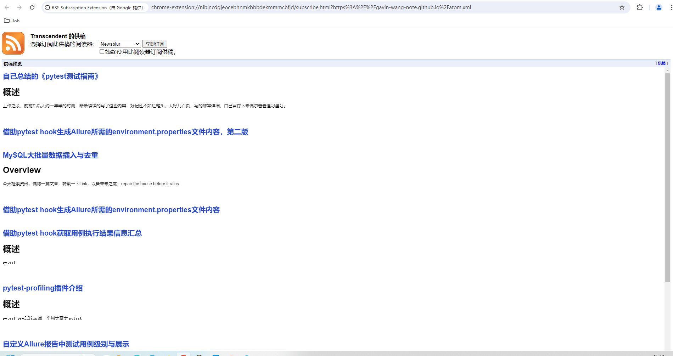Click the browser forward arrow
The height and width of the screenshot is (356, 673).
point(19,7)
